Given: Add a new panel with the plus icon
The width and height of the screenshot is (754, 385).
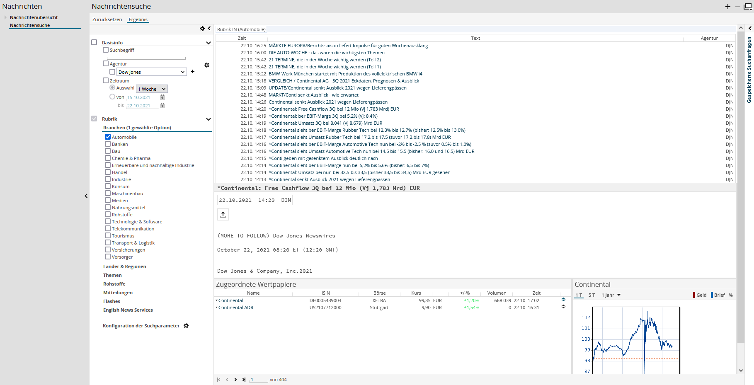Looking at the screenshot, I should [x=727, y=7].
